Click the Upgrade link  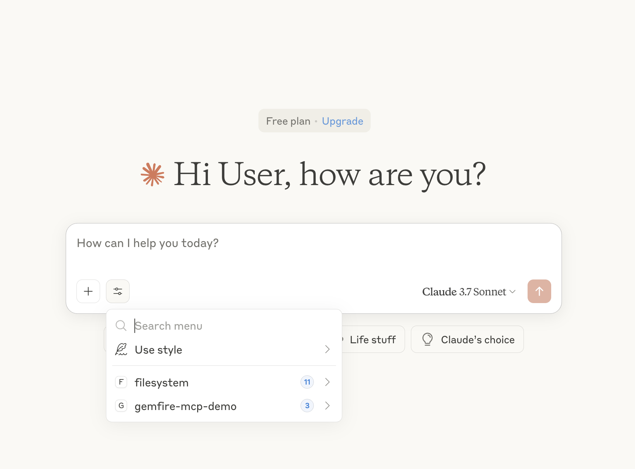click(343, 121)
